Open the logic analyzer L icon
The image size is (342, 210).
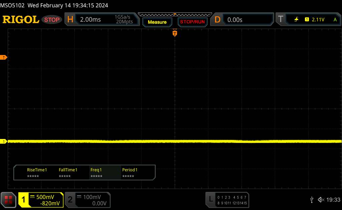click(210, 199)
